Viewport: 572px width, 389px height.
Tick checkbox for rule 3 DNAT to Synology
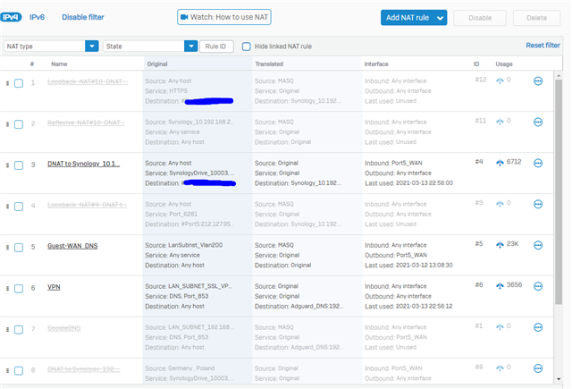(19, 165)
